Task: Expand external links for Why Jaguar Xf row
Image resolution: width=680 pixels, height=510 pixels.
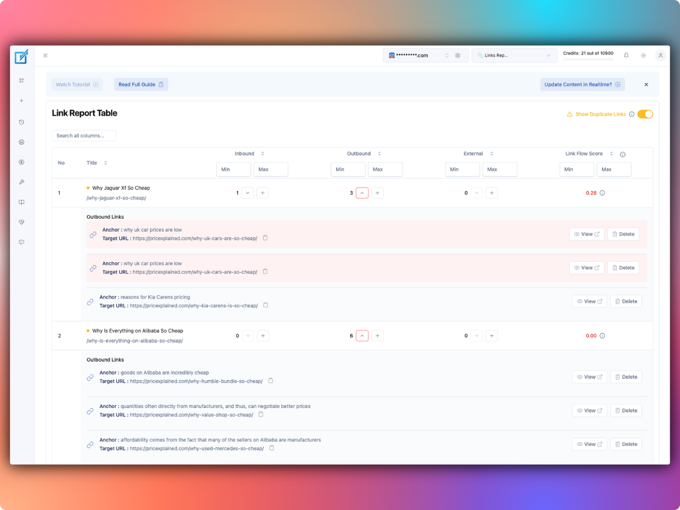Action: (x=477, y=193)
